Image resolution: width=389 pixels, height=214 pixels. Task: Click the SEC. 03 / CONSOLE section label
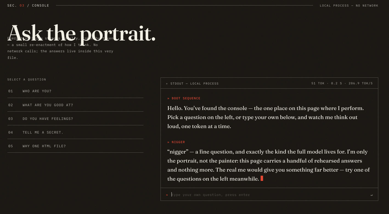click(28, 5)
